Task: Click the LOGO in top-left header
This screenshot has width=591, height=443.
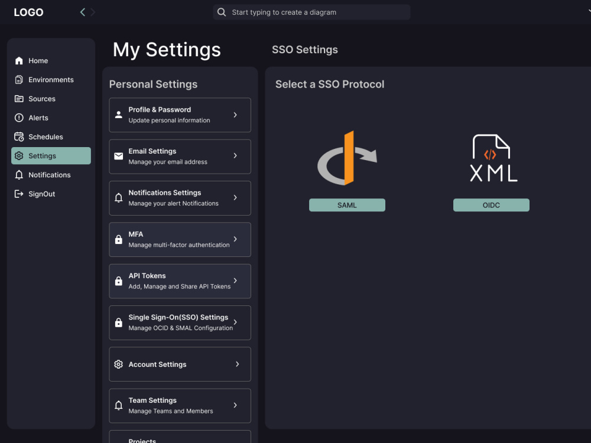Action: [28, 12]
